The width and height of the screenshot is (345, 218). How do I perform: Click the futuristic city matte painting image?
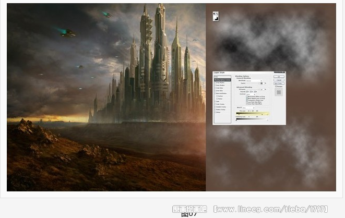(106, 97)
